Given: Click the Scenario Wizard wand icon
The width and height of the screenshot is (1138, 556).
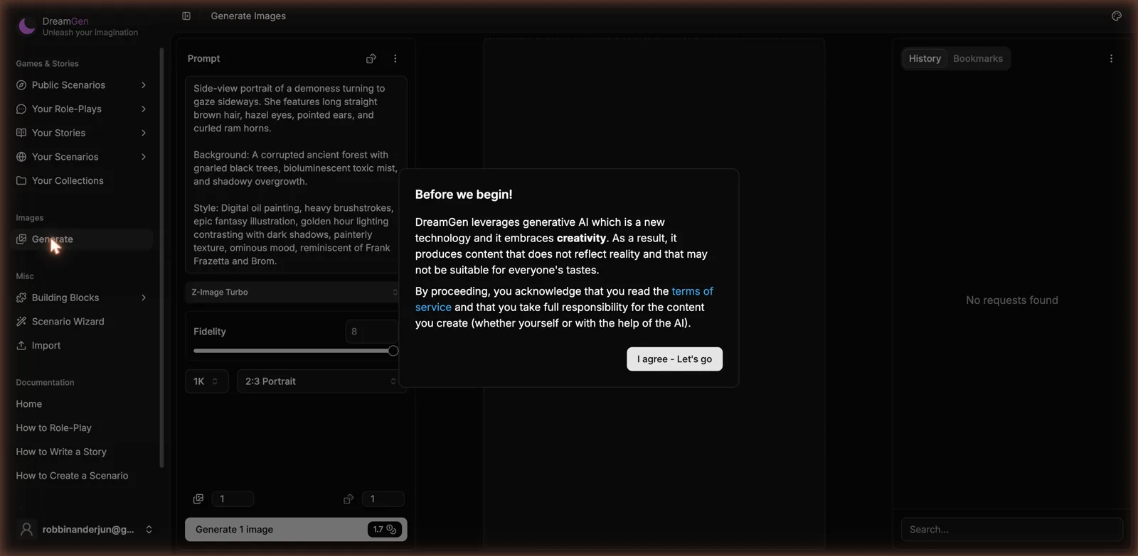Looking at the screenshot, I should coord(21,322).
